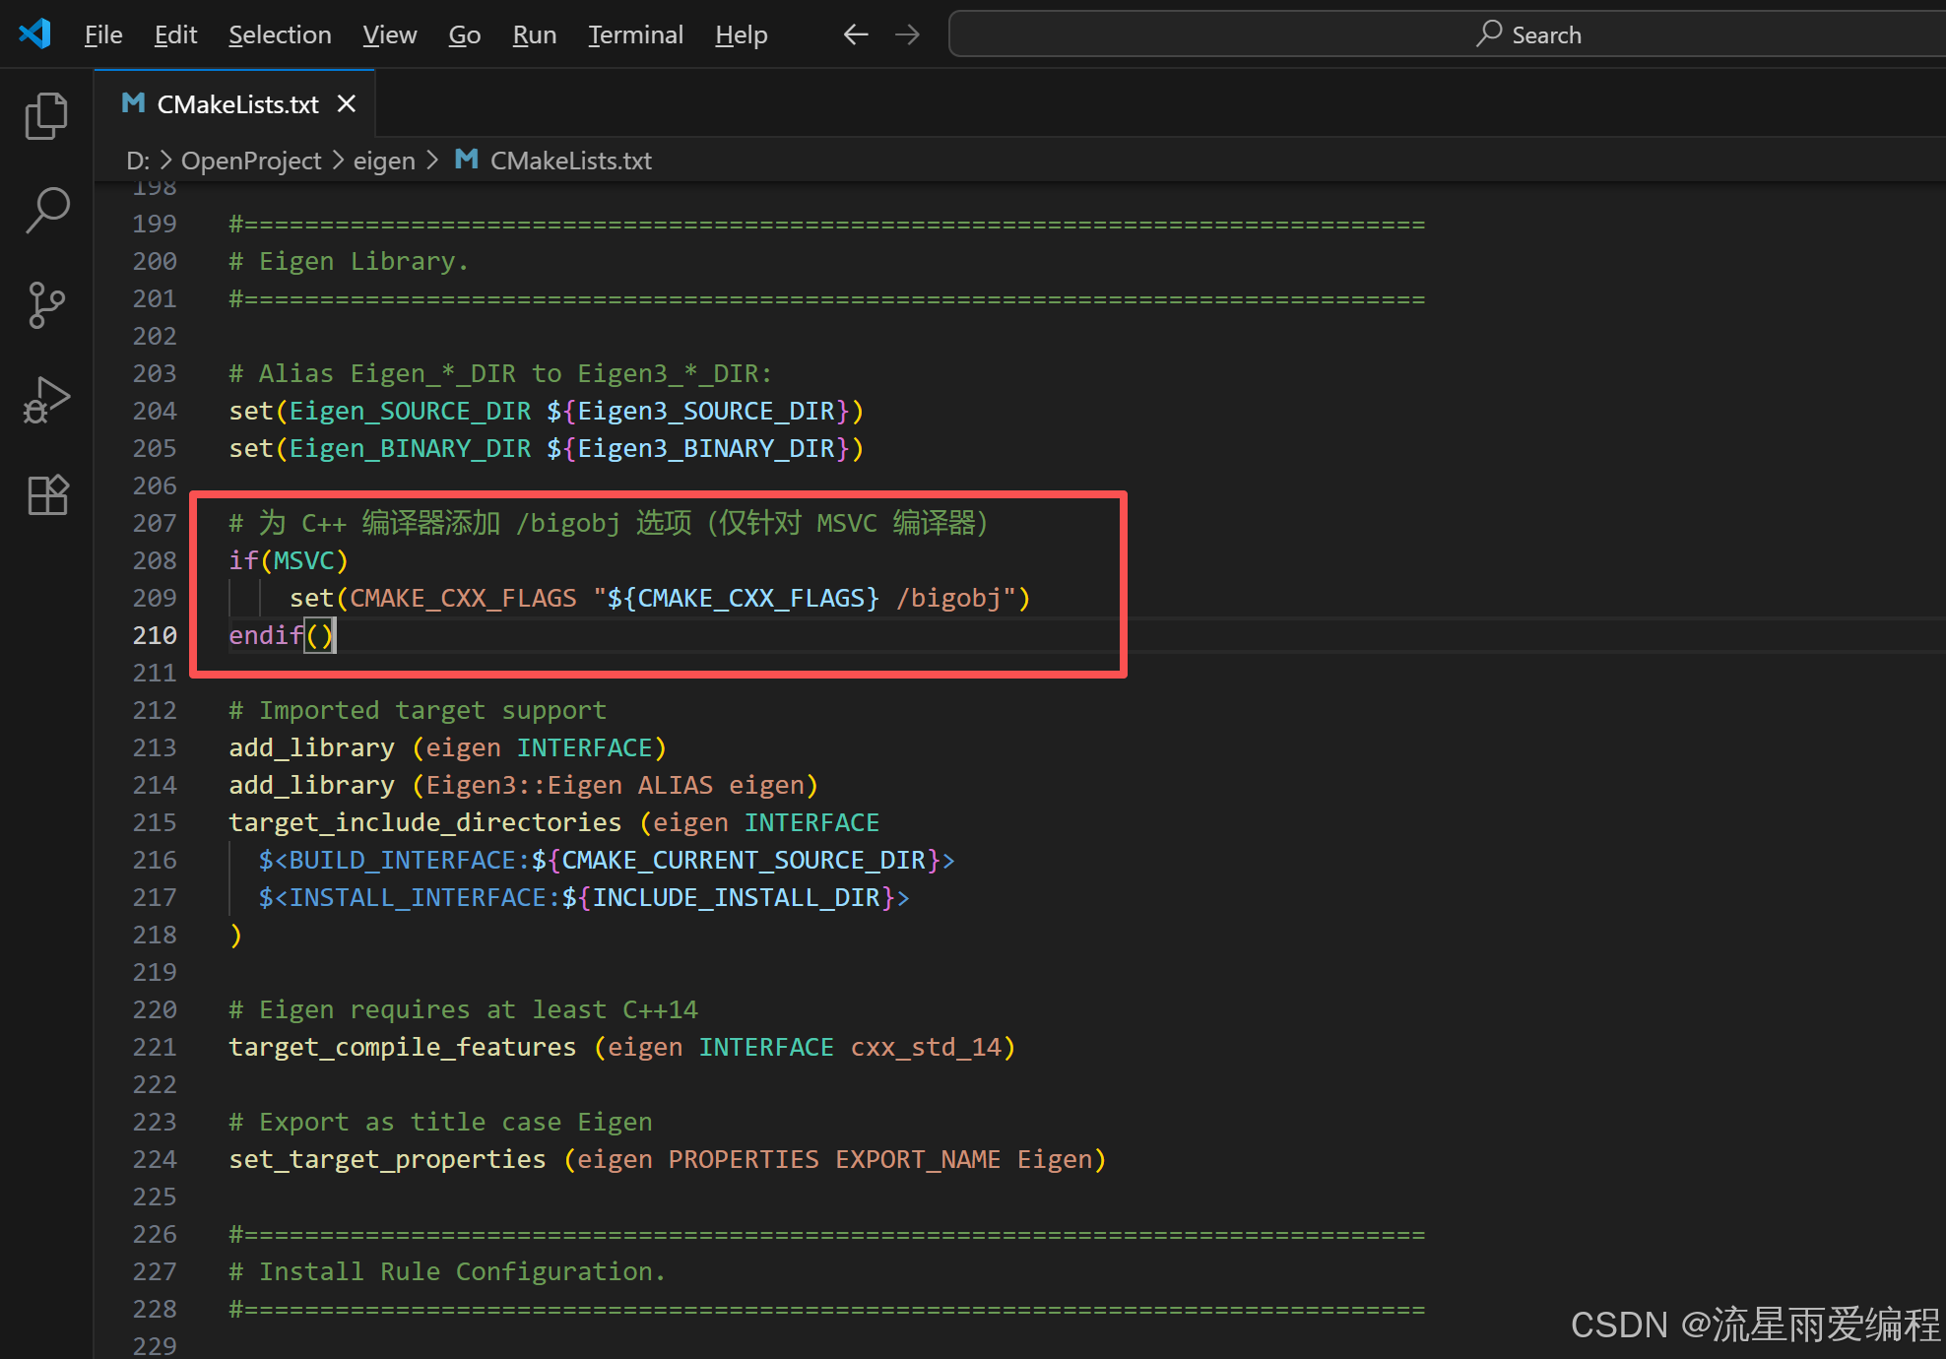Open the File menu
This screenshot has width=1946, height=1359.
pyautogui.click(x=103, y=34)
